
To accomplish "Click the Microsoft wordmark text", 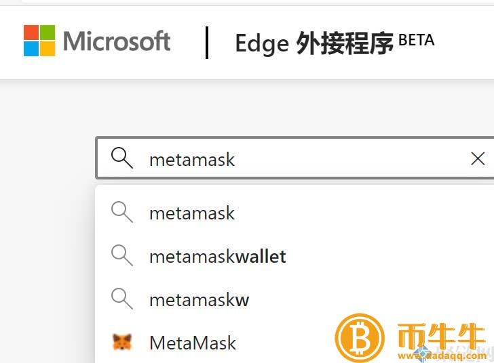I will 117,41.
